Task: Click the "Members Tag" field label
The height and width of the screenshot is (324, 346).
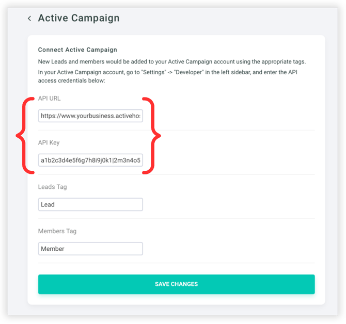Action: tap(57, 231)
